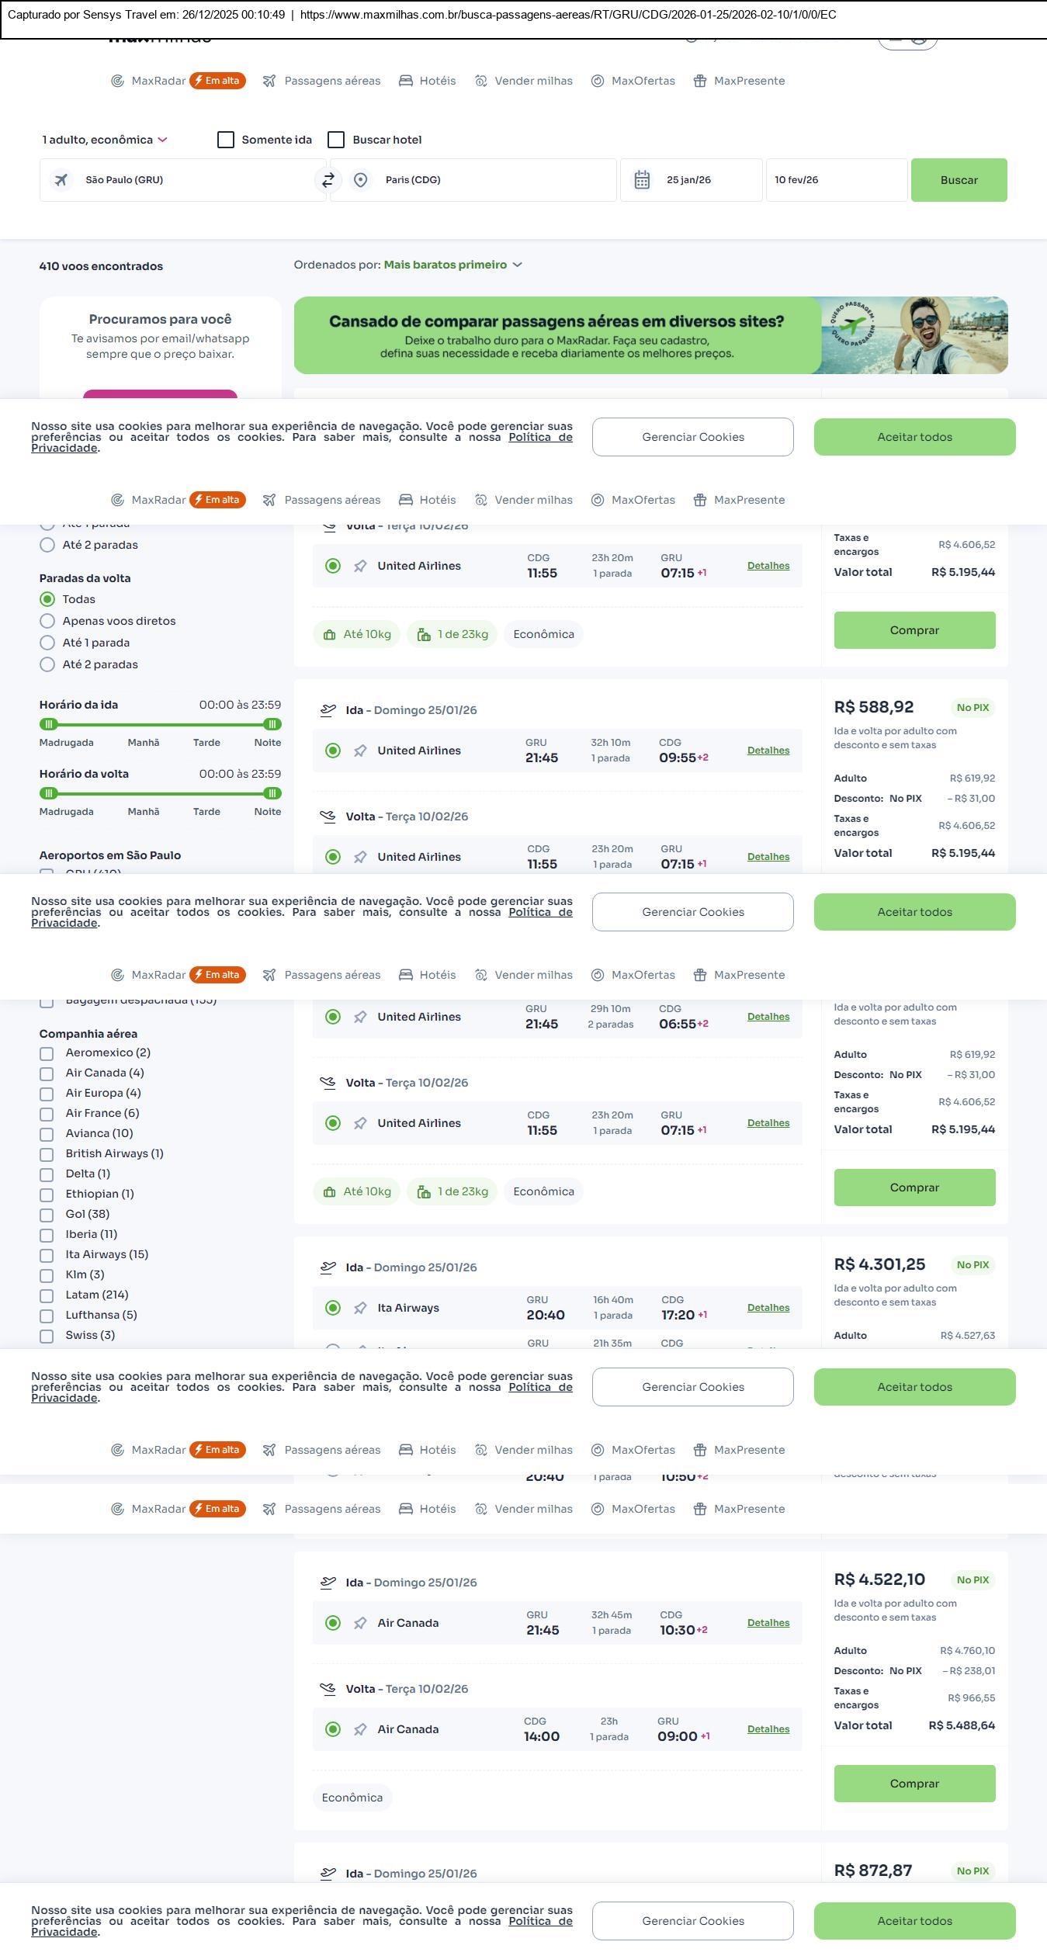This screenshot has width=1047, height=1959.
Task: Click the swap origin and destination arrows icon
Action: click(x=328, y=180)
